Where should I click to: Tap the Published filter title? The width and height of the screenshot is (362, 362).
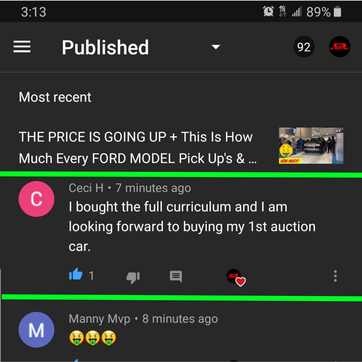pyautogui.click(x=105, y=47)
